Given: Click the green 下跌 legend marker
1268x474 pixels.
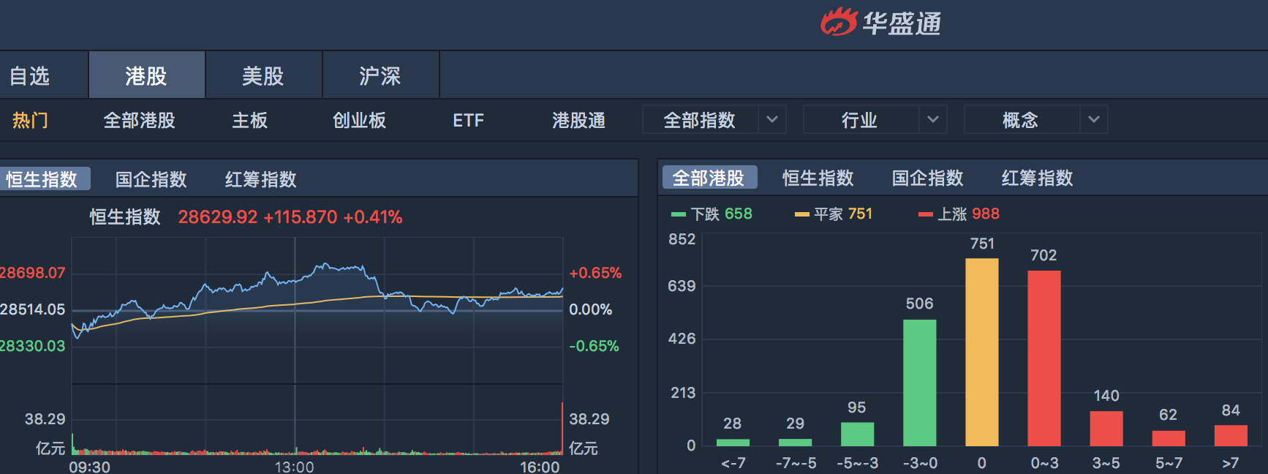Looking at the screenshot, I should (678, 214).
